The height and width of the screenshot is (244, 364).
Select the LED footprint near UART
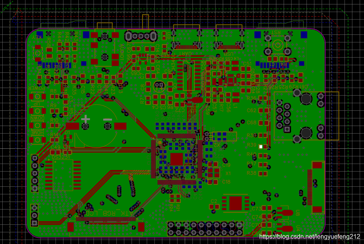pyautogui.click(x=164, y=36)
